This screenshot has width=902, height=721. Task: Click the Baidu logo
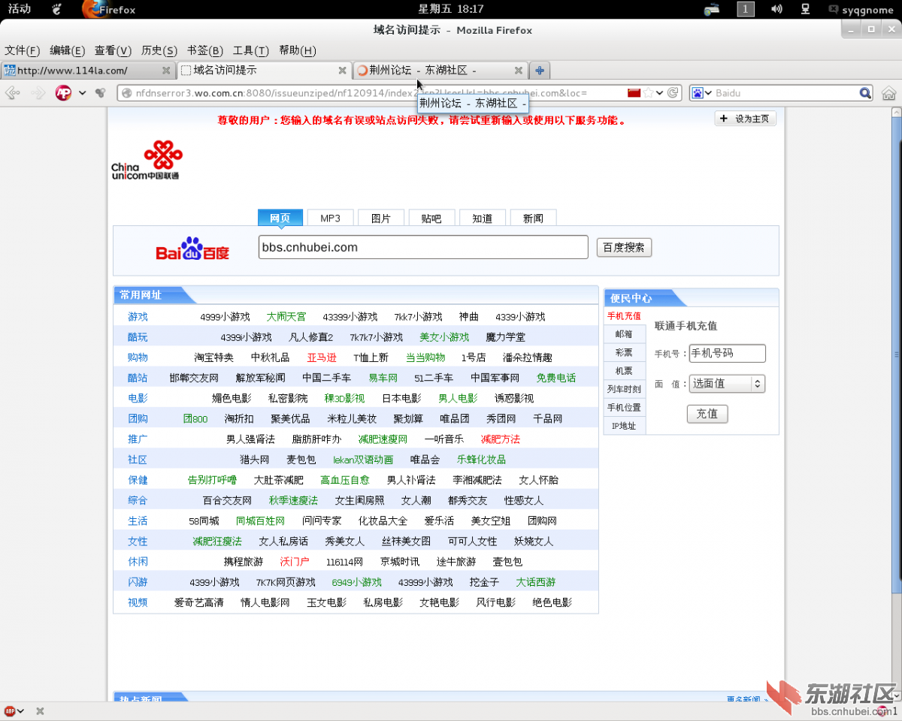click(x=192, y=249)
